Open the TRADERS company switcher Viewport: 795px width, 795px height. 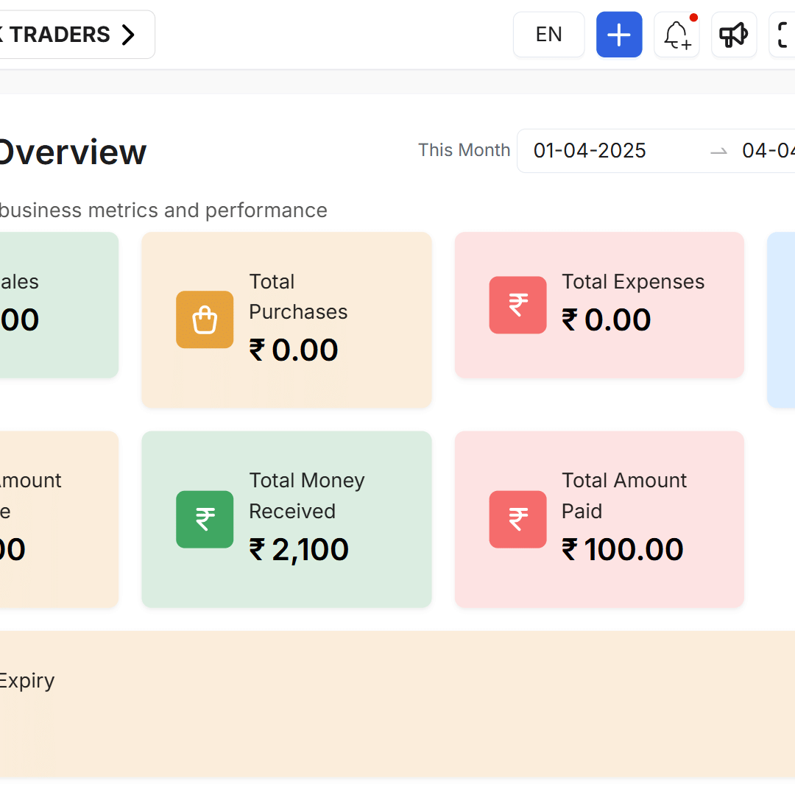76,35
